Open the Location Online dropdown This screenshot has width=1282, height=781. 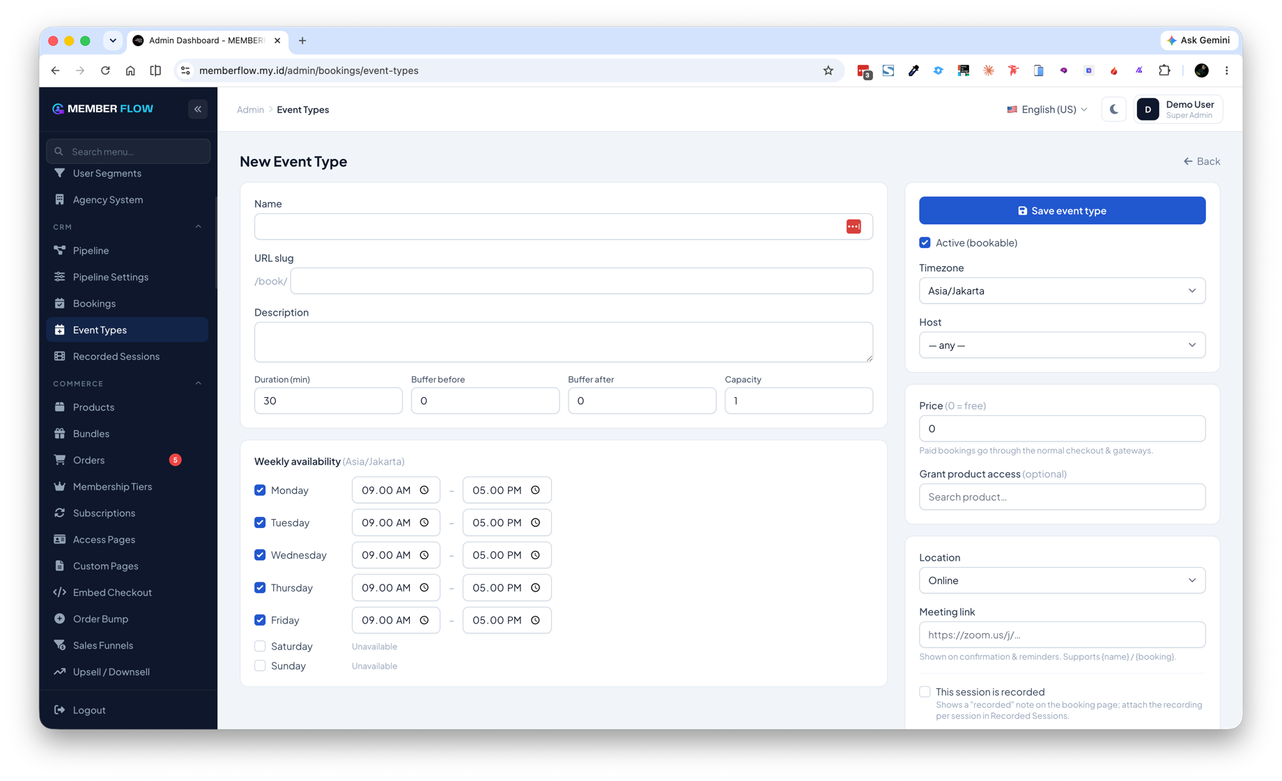pos(1062,580)
